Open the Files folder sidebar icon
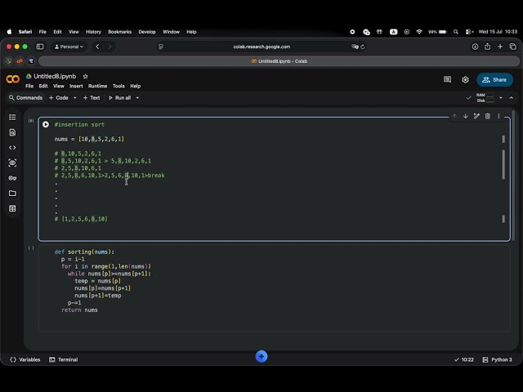Viewport: 523px width, 392px height. click(x=12, y=194)
